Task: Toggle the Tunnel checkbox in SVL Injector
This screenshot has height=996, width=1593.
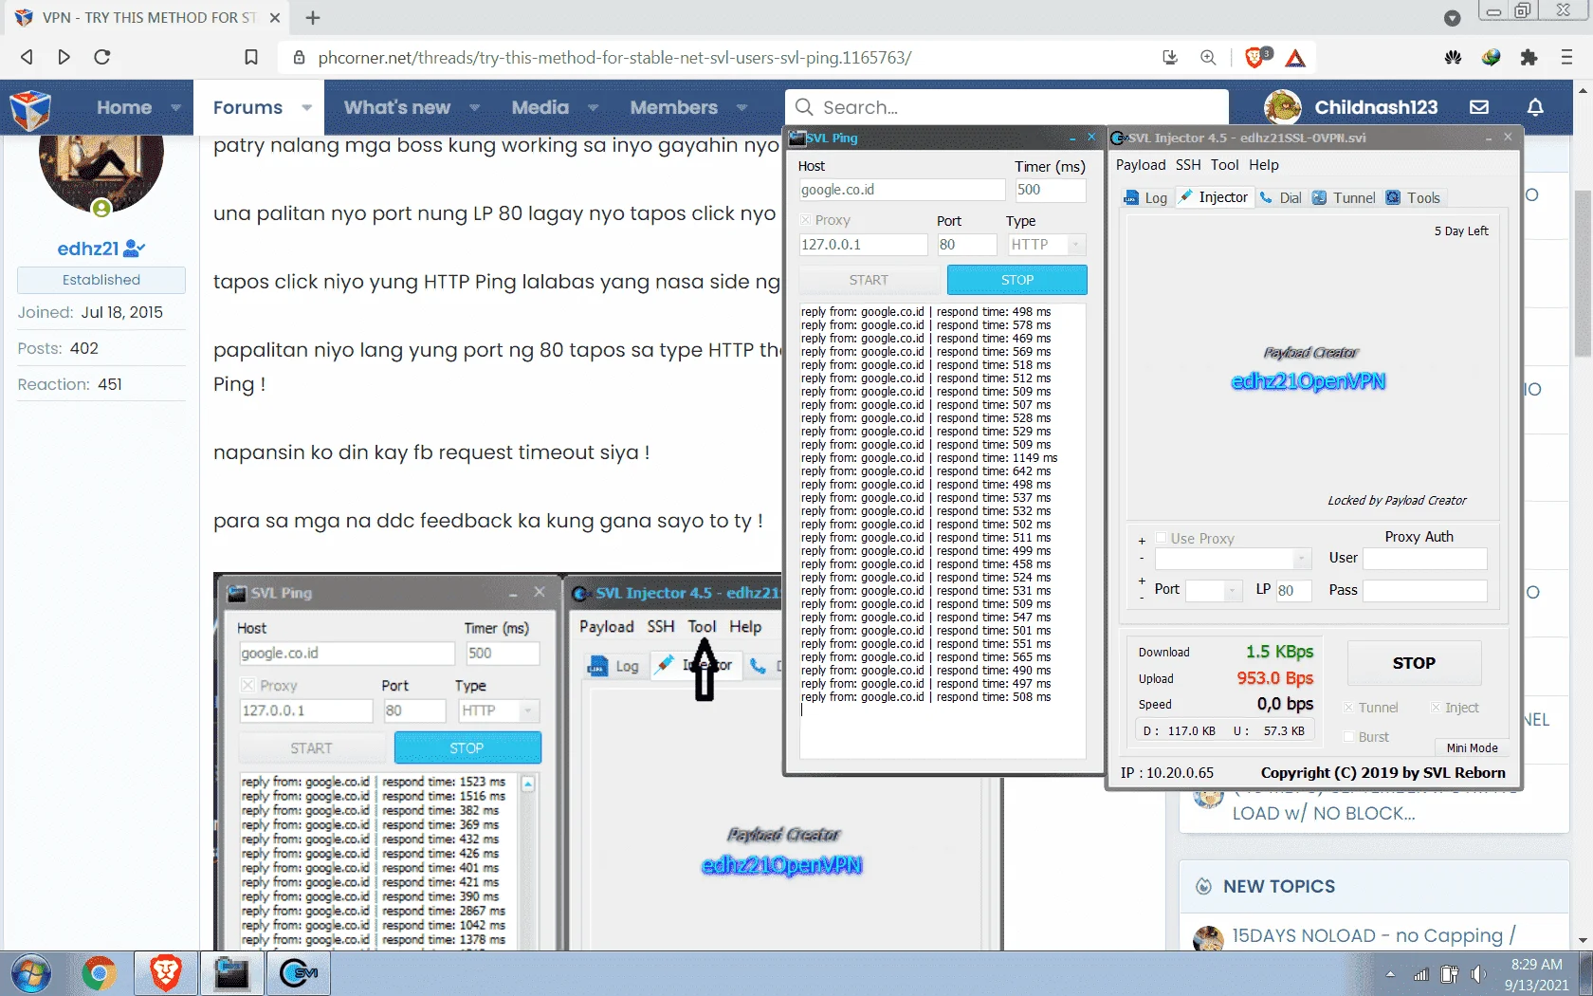Action: coord(1348,708)
